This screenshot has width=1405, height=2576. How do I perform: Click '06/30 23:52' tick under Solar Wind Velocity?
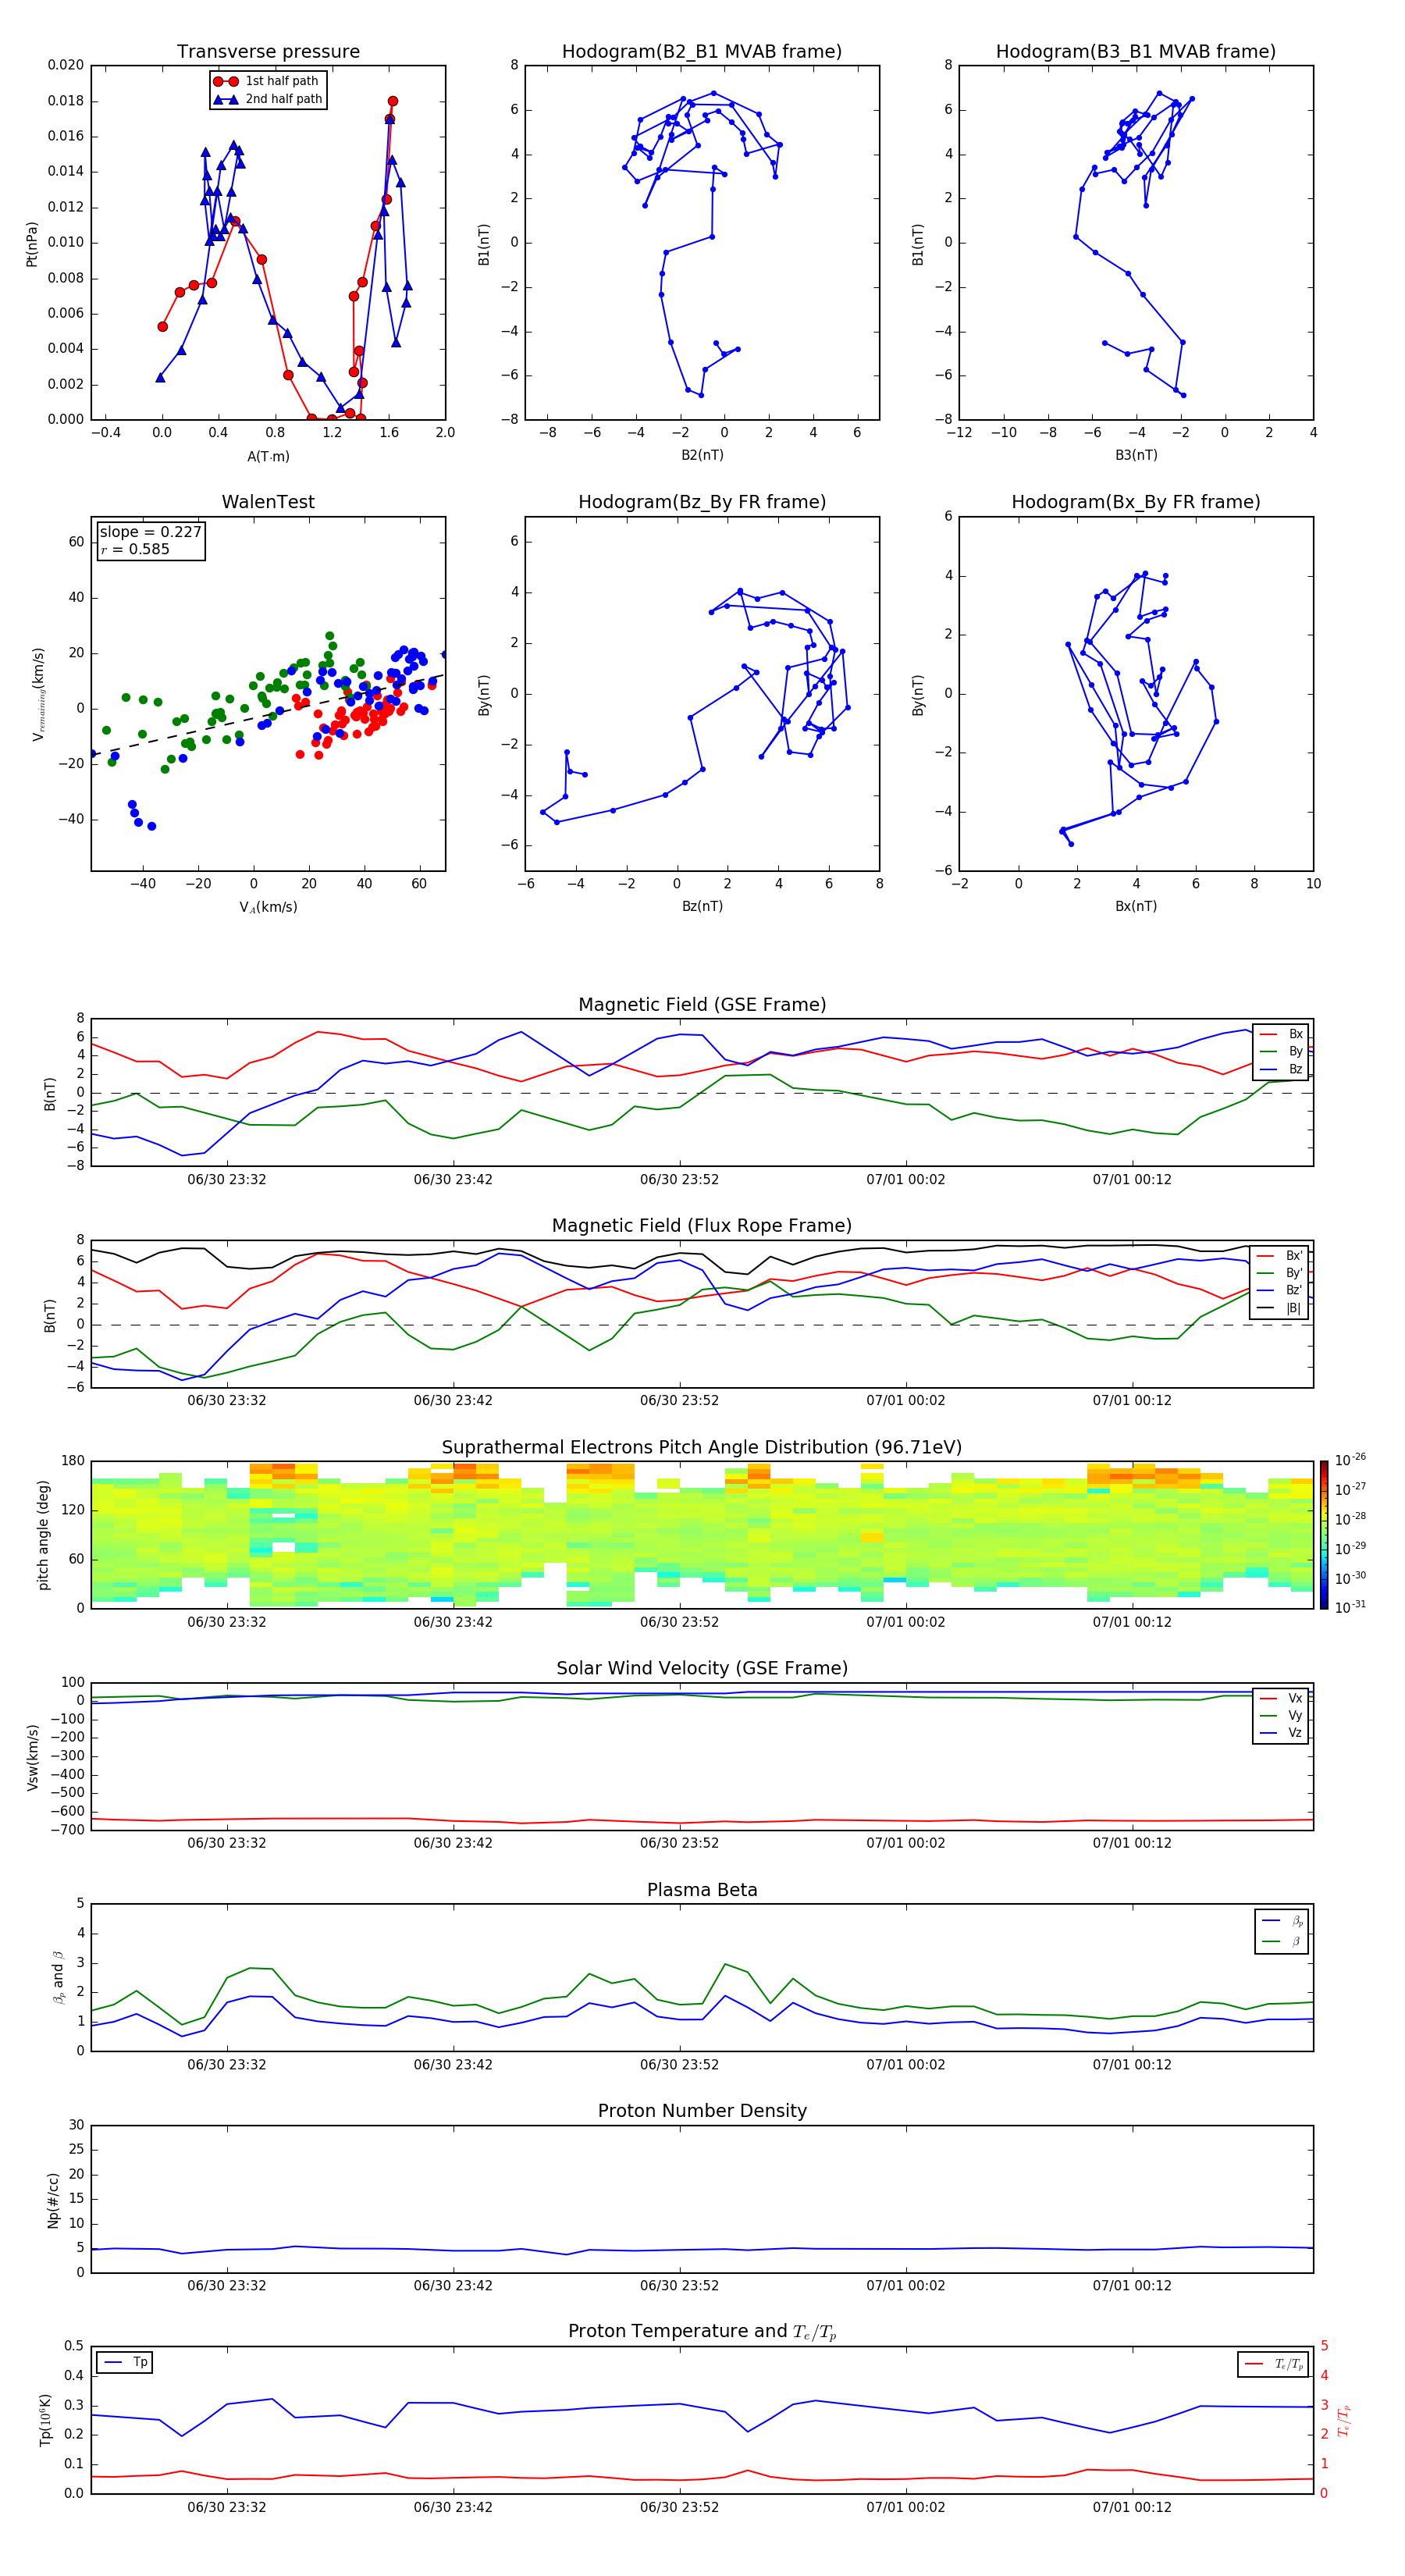pos(679,1844)
